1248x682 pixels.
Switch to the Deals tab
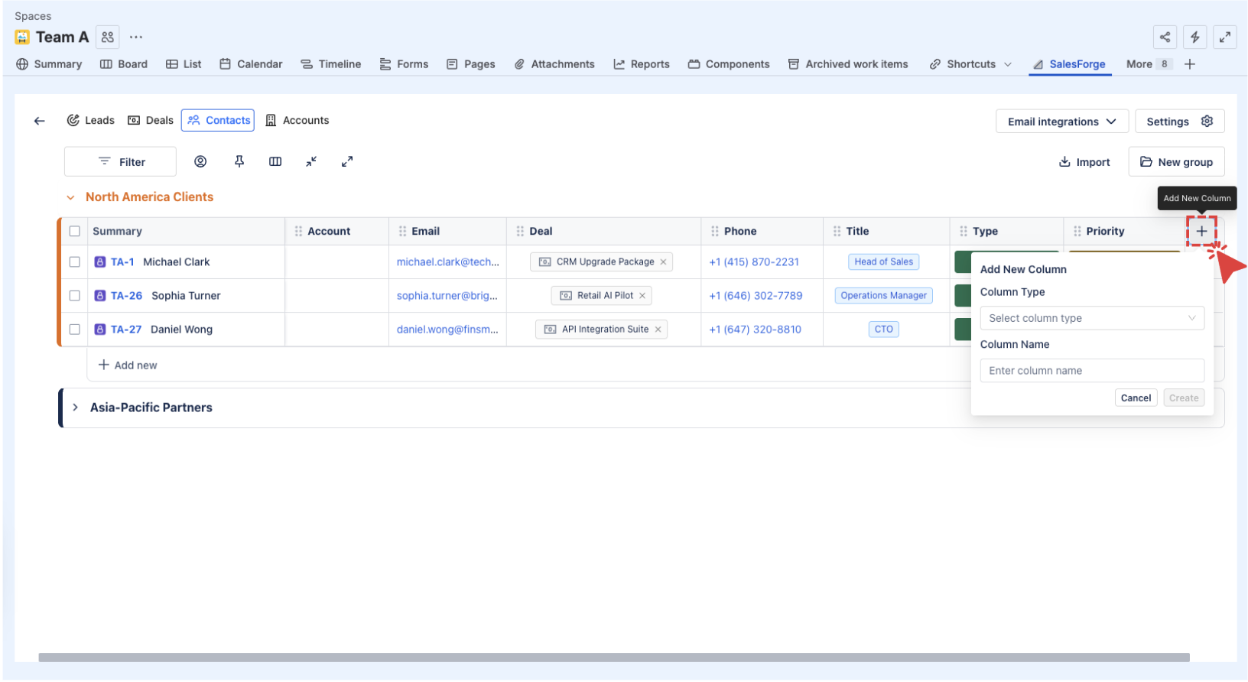(151, 121)
